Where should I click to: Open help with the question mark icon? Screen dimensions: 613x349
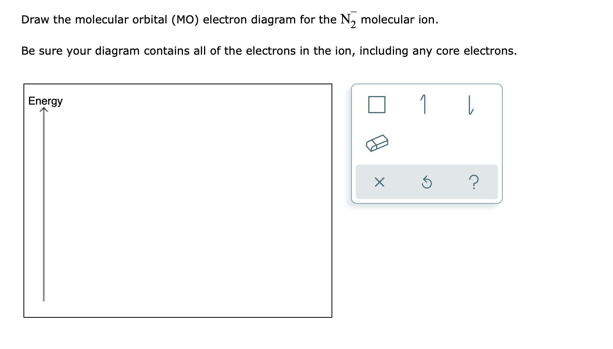(474, 182)
